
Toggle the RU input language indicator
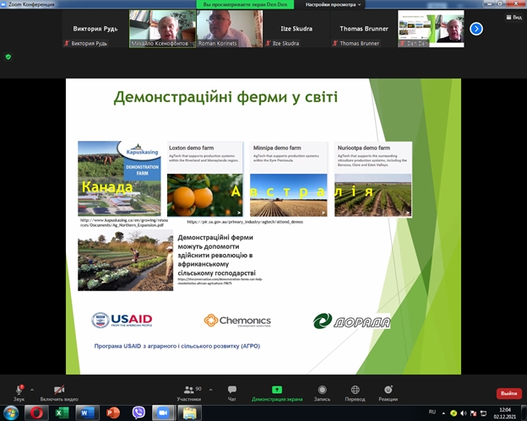(x=432, y=412)
